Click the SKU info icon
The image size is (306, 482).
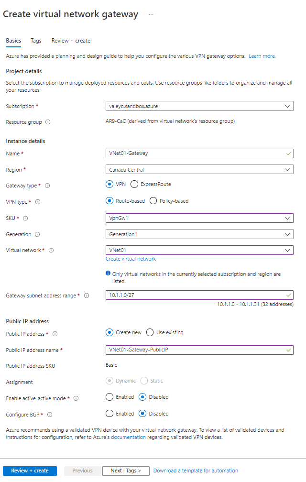tap(25, 218)
